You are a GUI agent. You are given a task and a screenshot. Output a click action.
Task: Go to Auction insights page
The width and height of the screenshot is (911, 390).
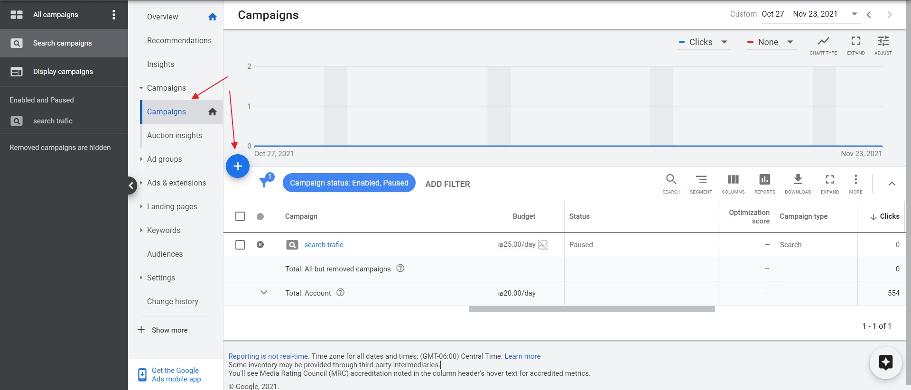(174, 136)
